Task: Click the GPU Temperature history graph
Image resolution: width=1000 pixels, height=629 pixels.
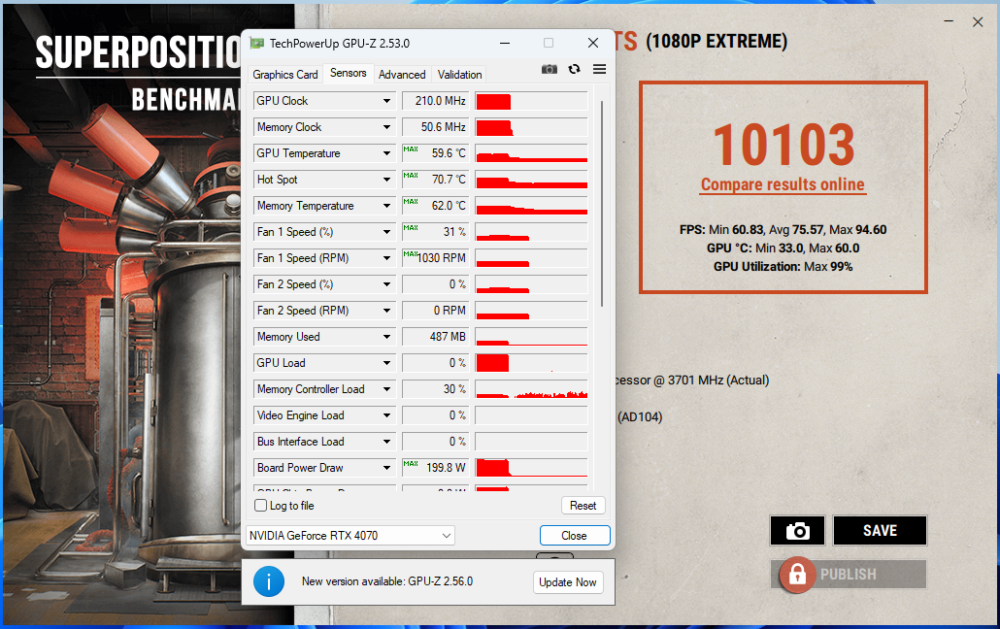Action: click(531, 153)
